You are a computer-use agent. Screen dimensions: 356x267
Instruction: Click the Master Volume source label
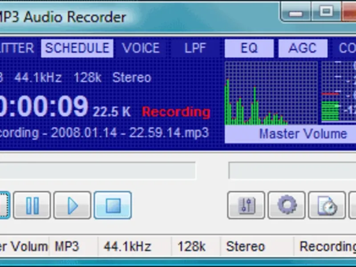(x=303, y=134)
